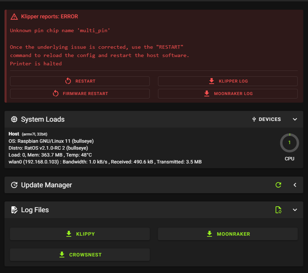Click the 'Printer is halted' text
308x273 pixels.
(x=36, y=64)
